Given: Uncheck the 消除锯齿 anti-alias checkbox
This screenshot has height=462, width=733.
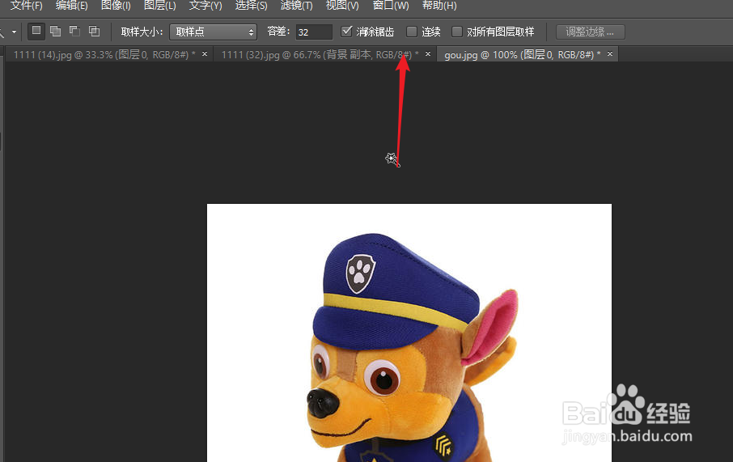Looking at the screenshot, I should point(346,32).
